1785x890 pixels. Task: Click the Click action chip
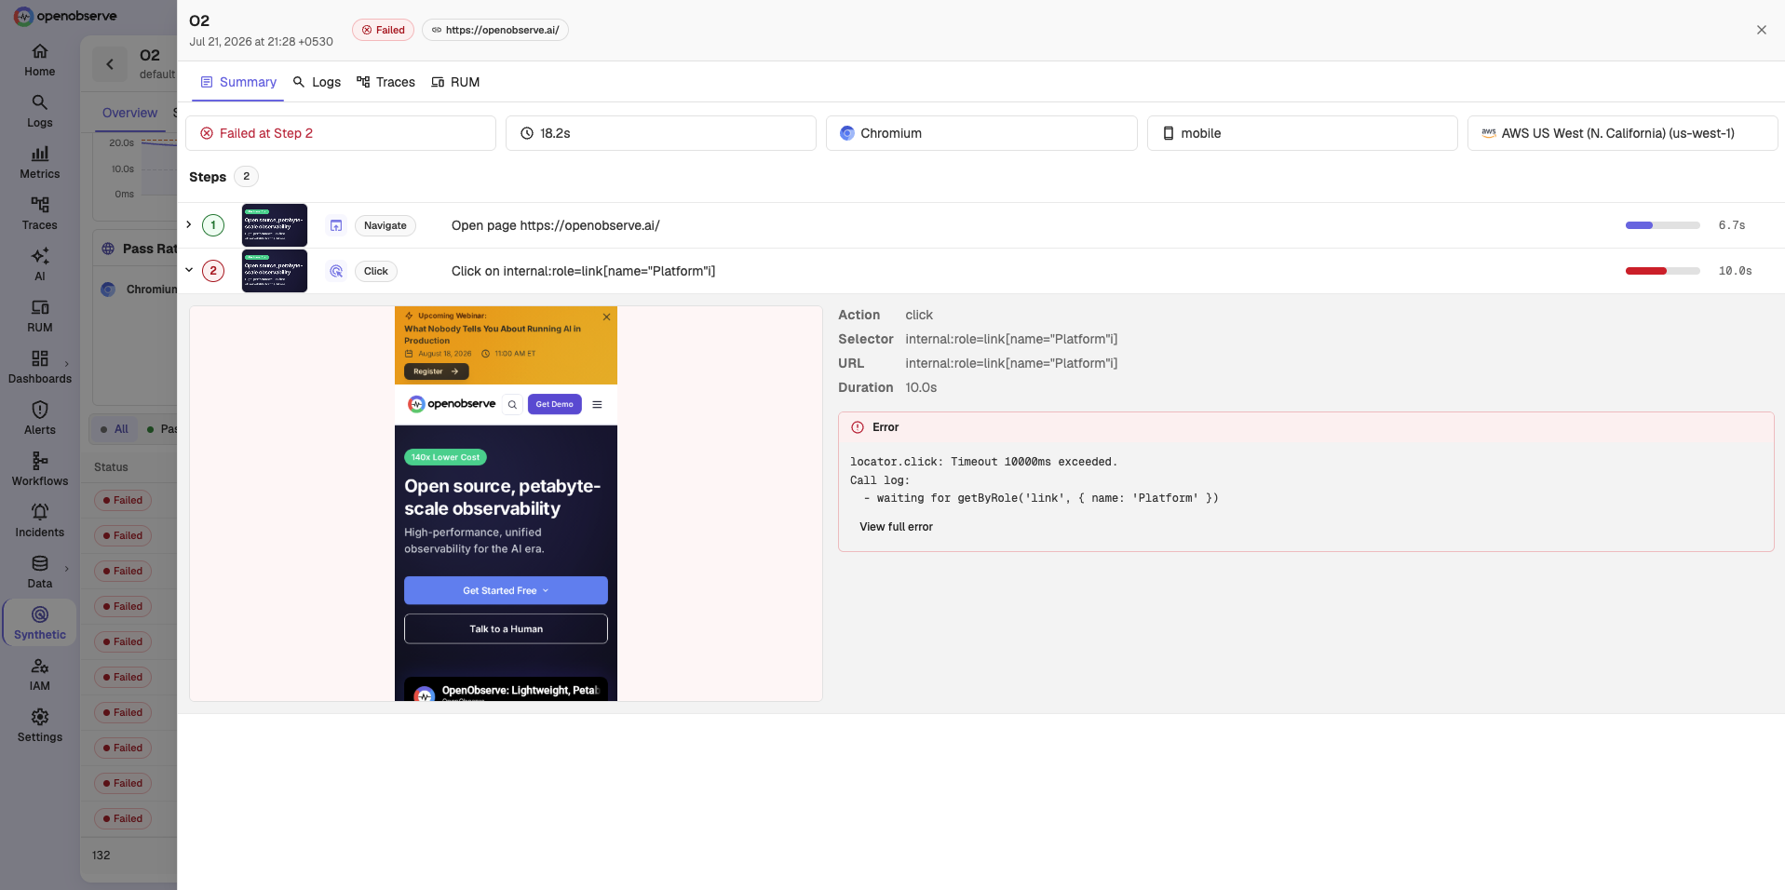coord(375,271)
